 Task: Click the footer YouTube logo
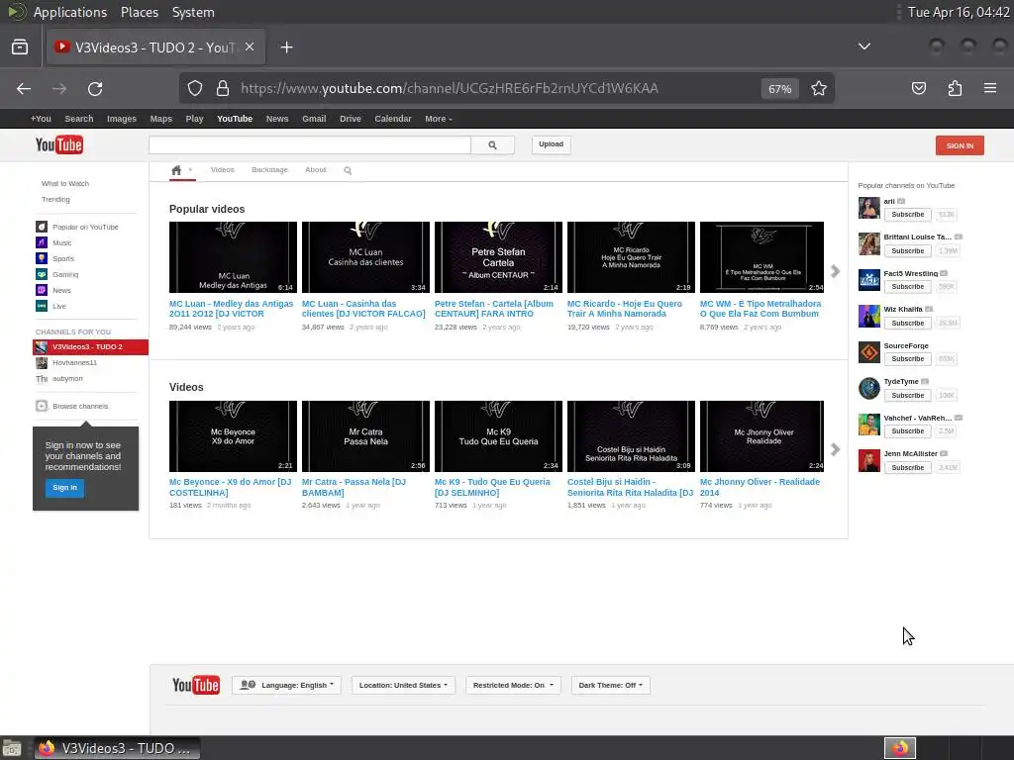tap(196, 685)
